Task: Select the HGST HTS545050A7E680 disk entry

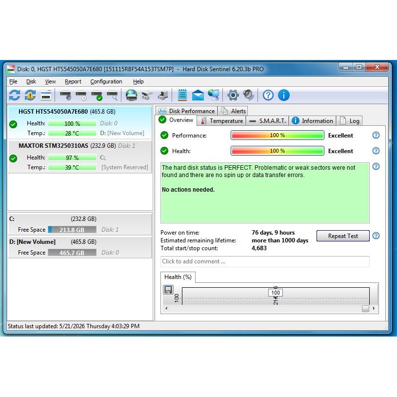Action: tap(80, 122)
